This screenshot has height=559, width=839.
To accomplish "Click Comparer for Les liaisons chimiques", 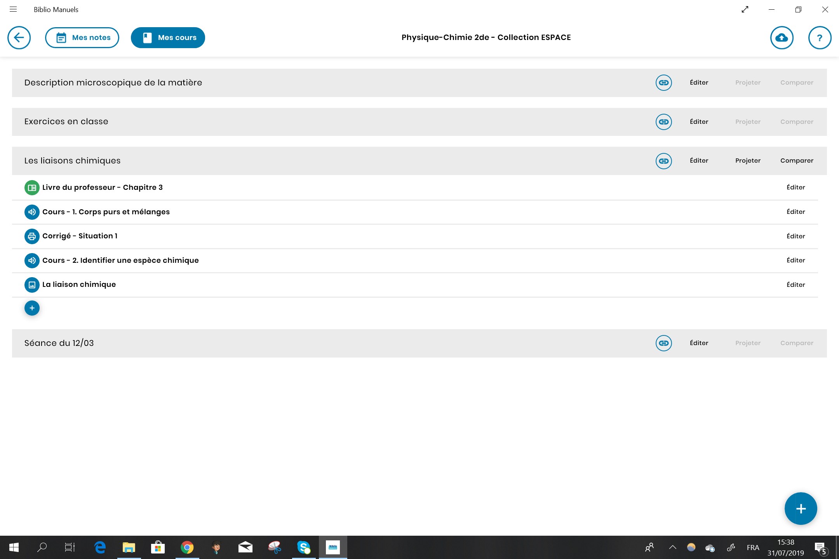I will tap(797, 161).
